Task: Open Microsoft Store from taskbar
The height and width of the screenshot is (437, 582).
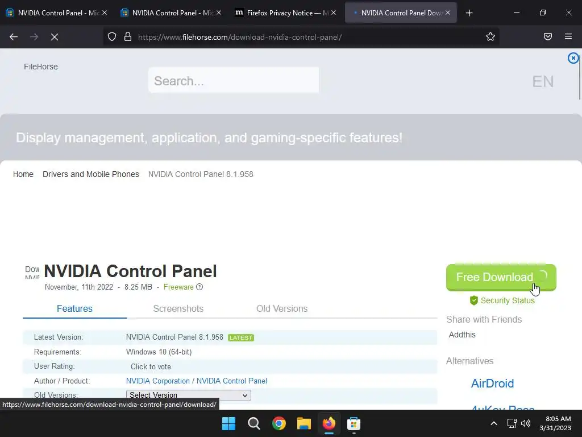Action: (x=354, y=423)
